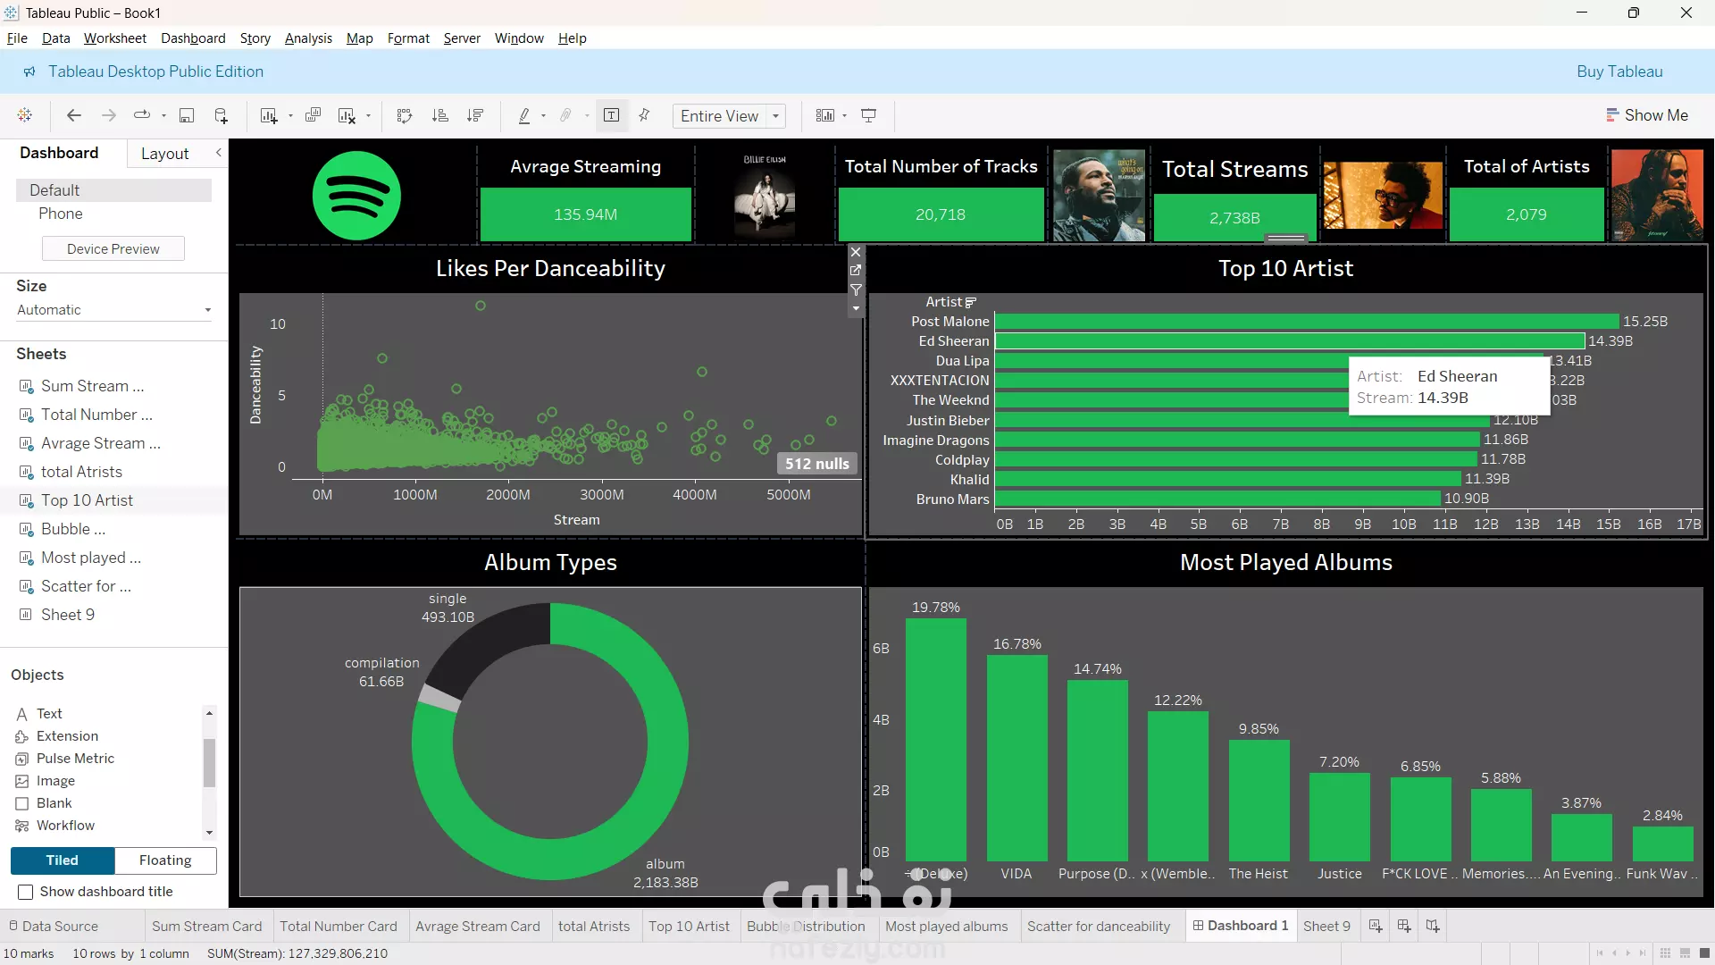The image size is (1715, 965).
Task: Click the Ed Sheeran bar in Top 10 Artist
Action: (x=1290, y=341)
